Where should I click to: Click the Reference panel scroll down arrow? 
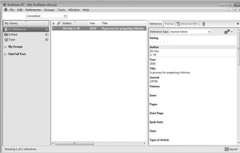(x=239, y=143)
